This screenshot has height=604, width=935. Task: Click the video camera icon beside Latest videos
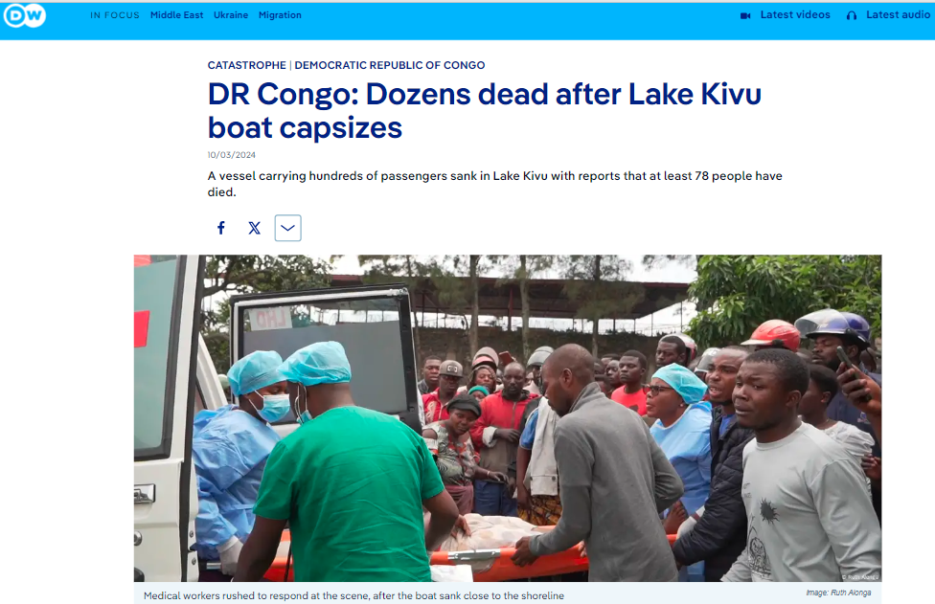pyautogui.click(x=745, y=15)
